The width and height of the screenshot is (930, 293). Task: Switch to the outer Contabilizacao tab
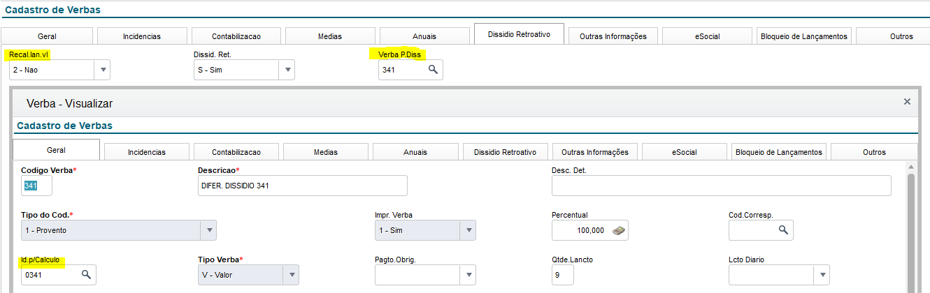tap(236, 36)
